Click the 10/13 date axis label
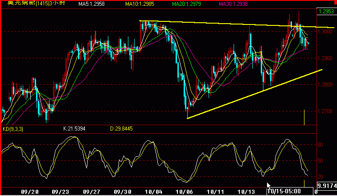The width and height of the screenshot is (337, 196). 246,192
